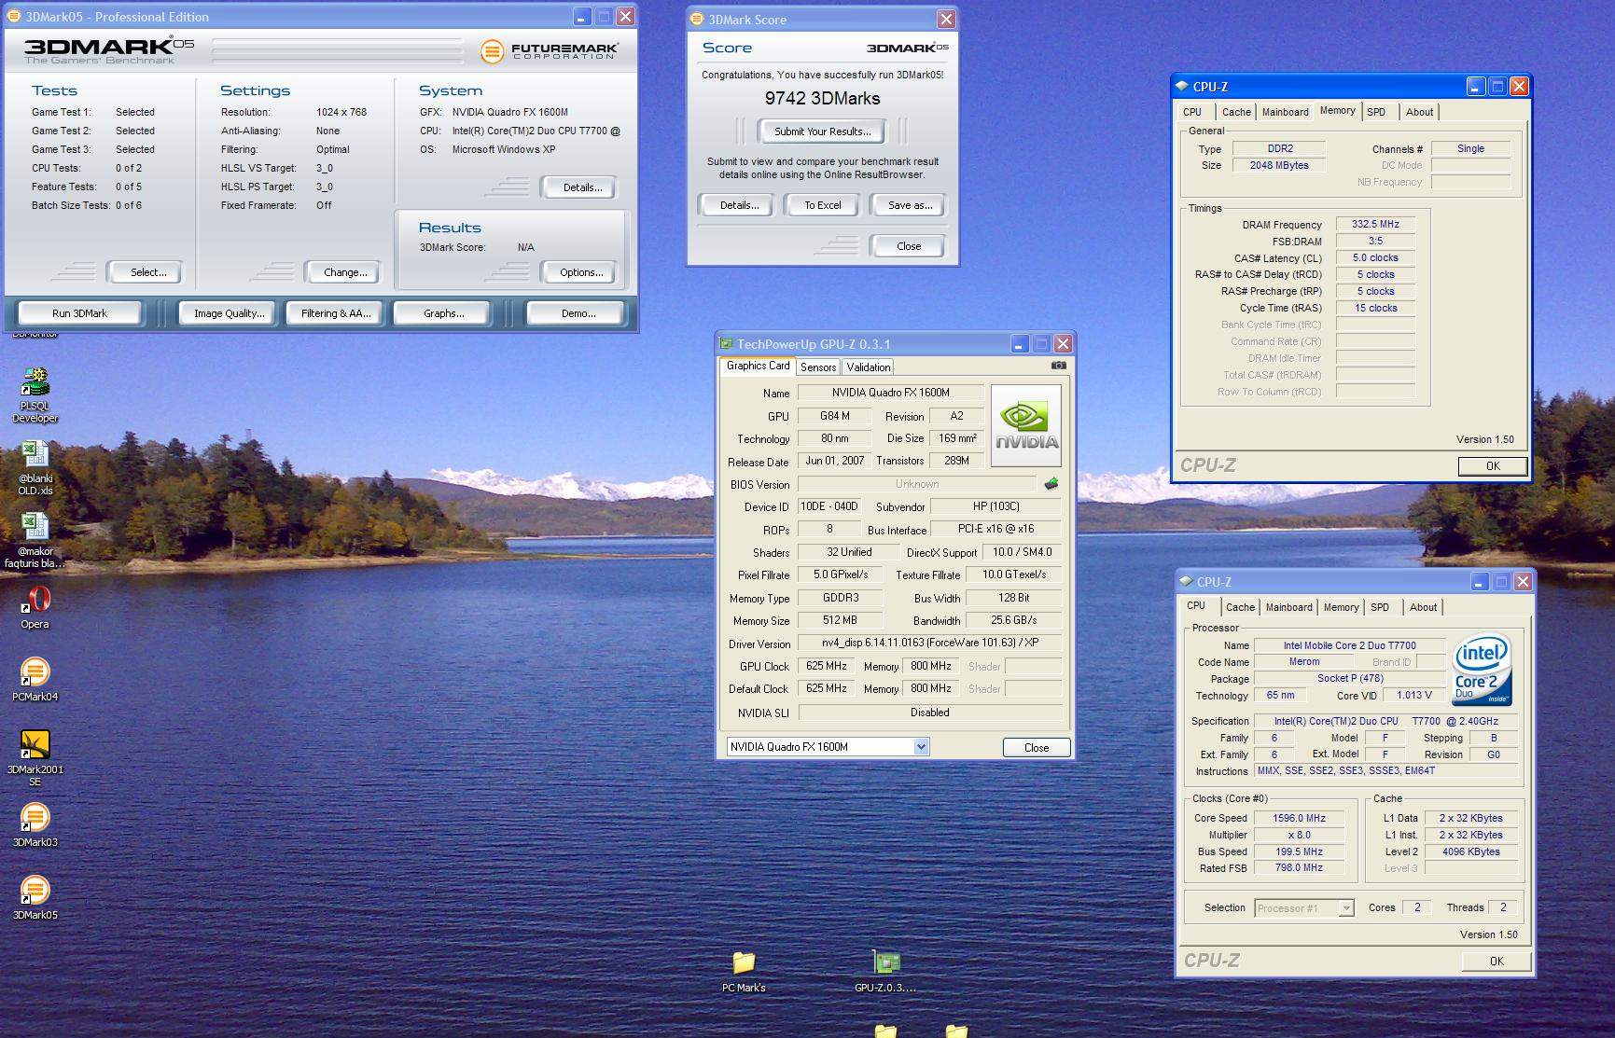This screenshot has height=1038, width=1615.
Task: Click the CPU-Z Memory window title icon
Action: coord(1183,86)
